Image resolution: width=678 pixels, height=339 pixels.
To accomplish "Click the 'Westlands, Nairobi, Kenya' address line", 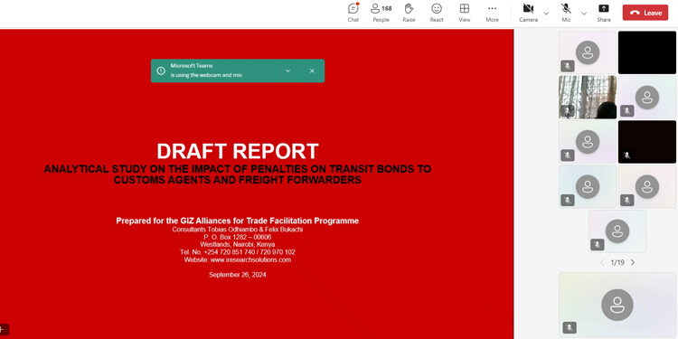I will point(238,244).
